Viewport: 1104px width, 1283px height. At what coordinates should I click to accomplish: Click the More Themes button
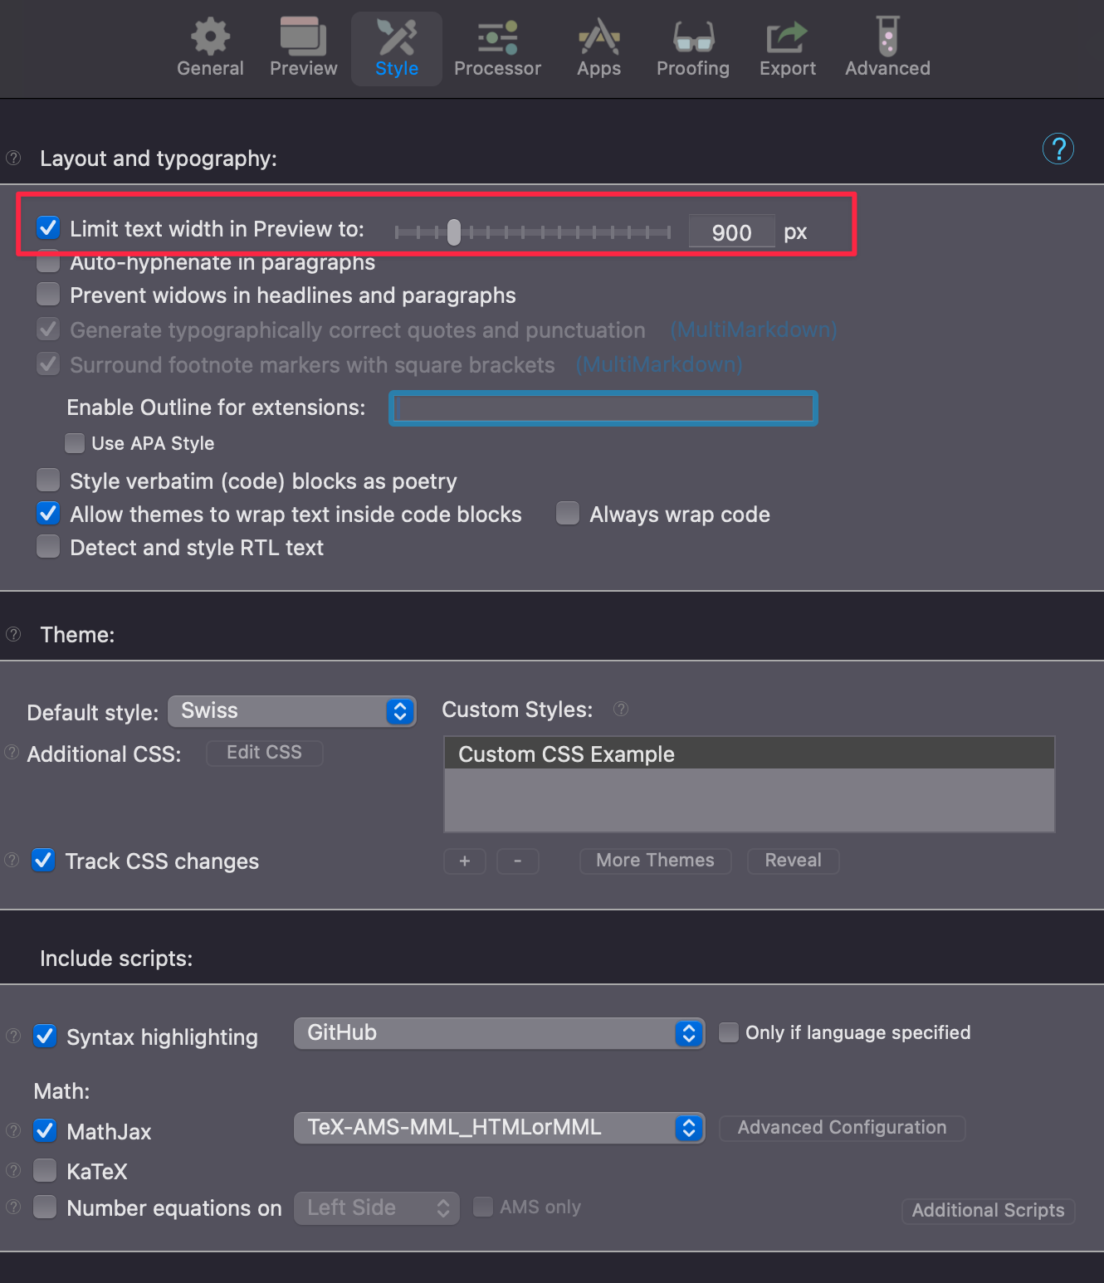(x=655, y=861)
